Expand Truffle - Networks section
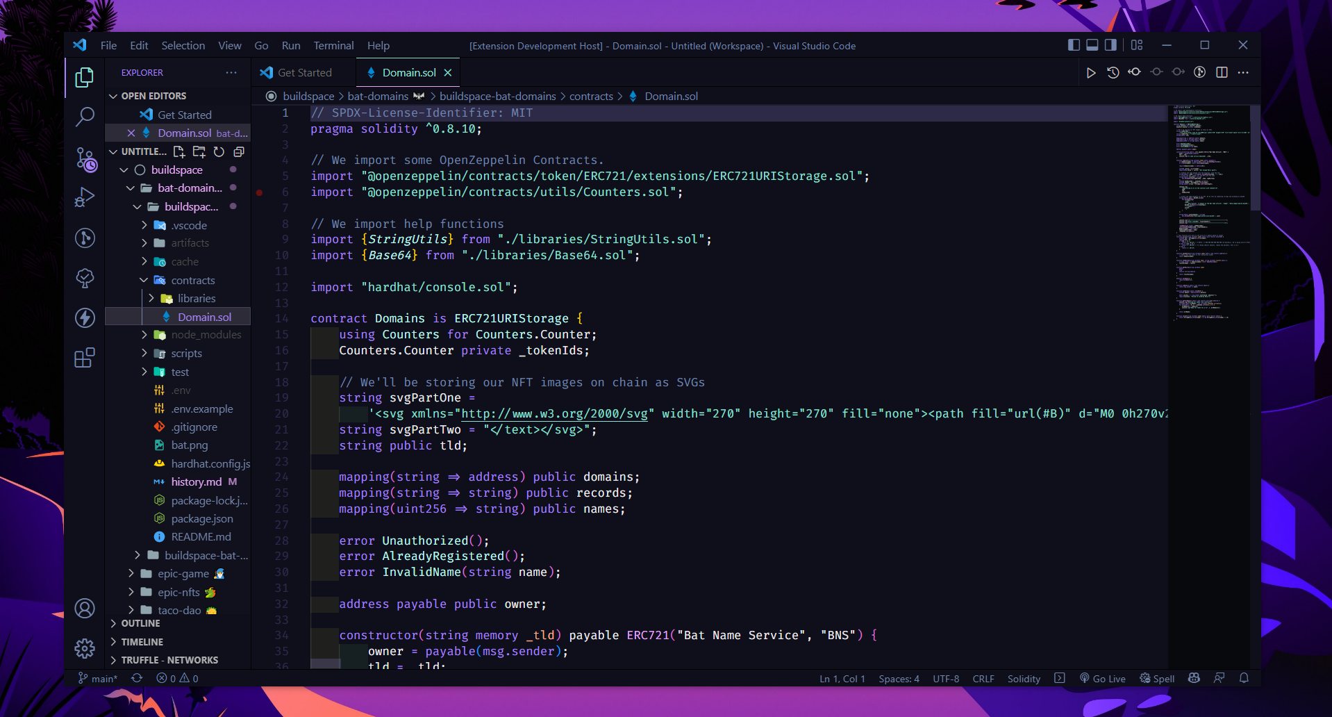This screenshot has width=1332, height=717. point(178,660)
